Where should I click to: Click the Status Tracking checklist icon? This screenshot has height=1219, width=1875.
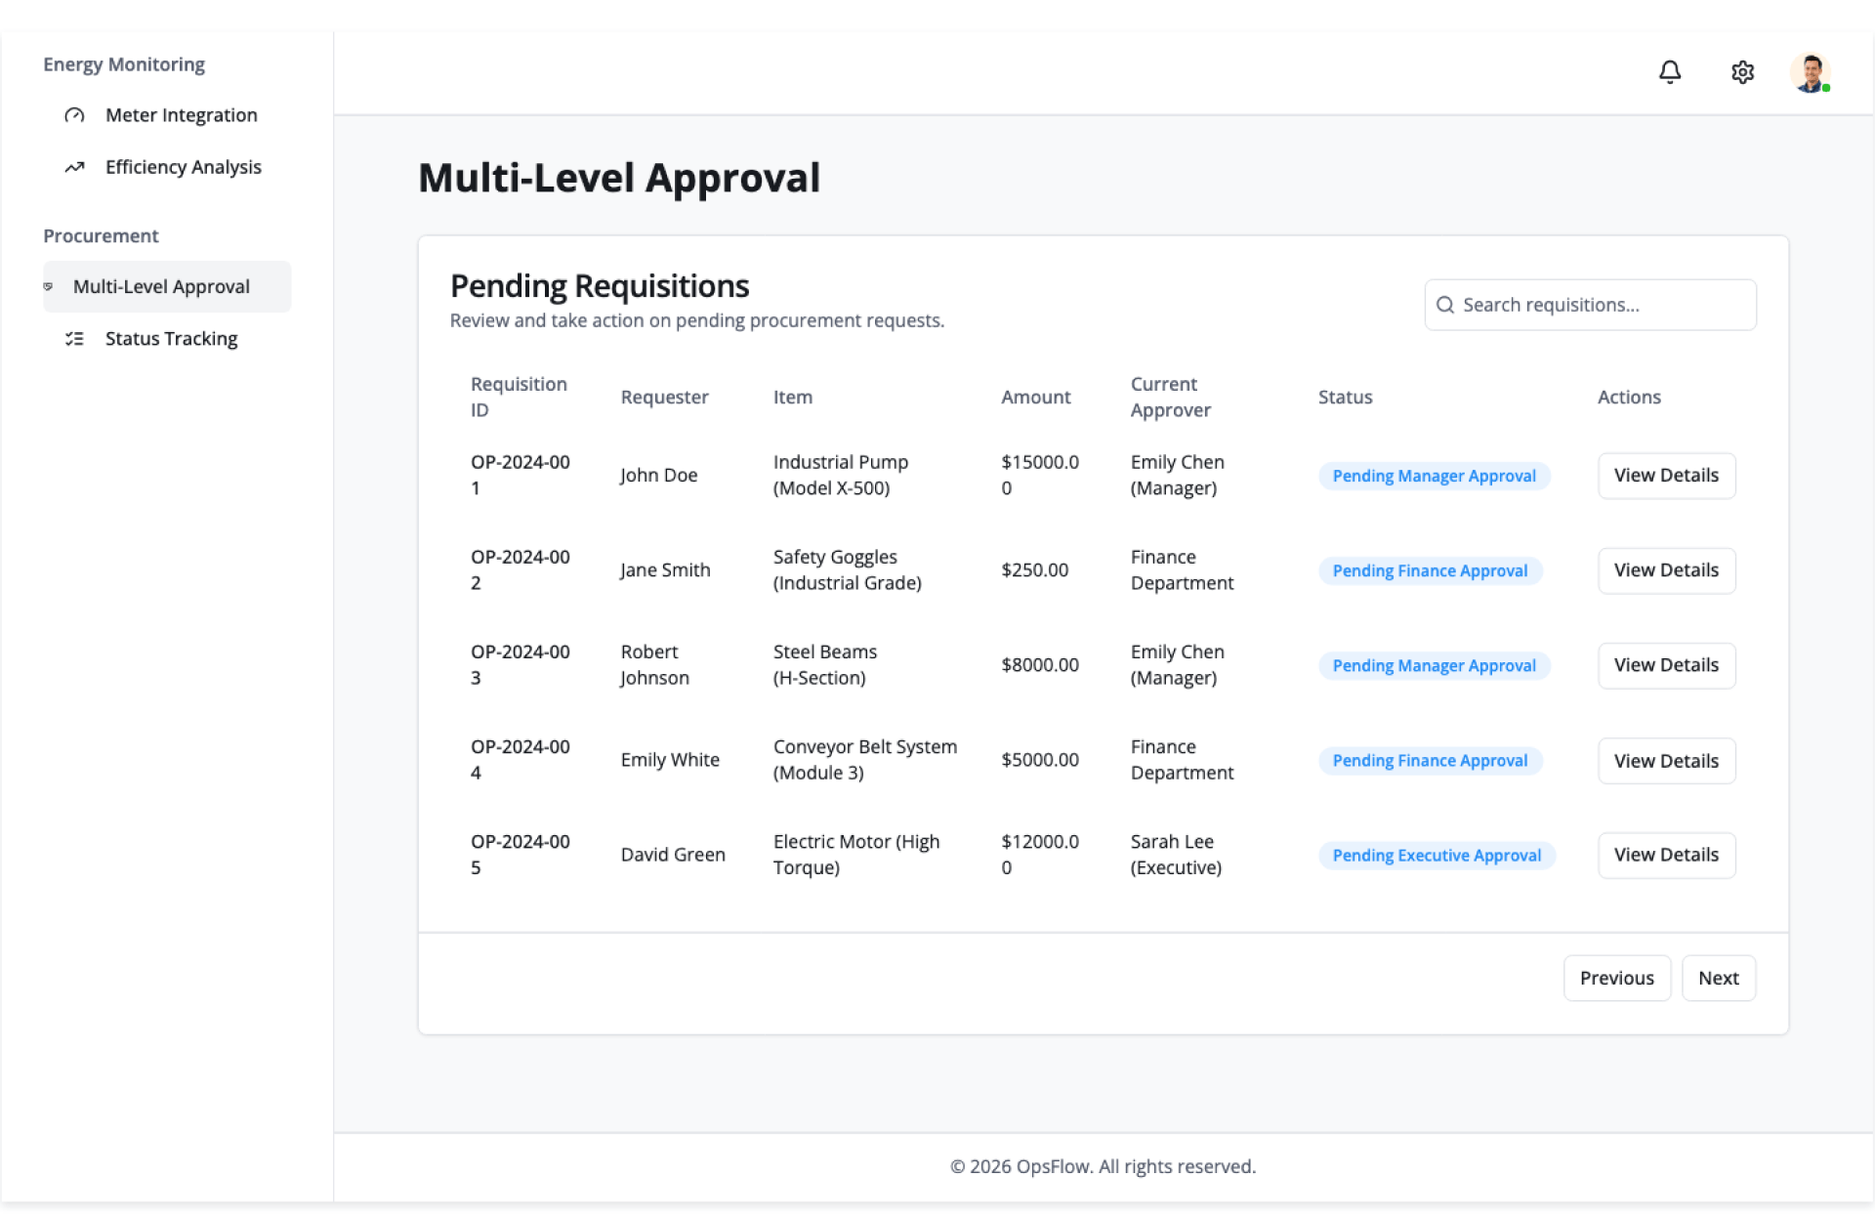click(74, 339)
